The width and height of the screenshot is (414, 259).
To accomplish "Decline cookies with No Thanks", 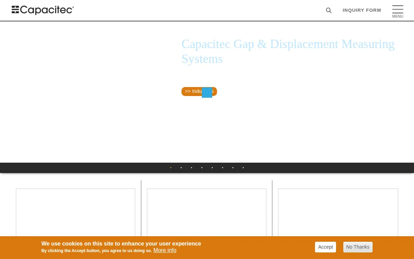I will 358,247.
